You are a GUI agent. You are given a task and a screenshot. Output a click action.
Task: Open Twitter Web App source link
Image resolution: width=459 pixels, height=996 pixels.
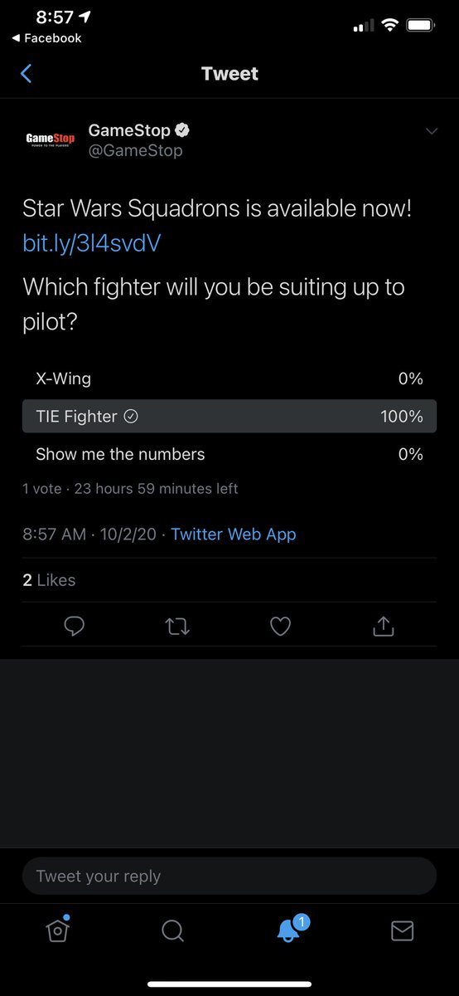[234, 535]
